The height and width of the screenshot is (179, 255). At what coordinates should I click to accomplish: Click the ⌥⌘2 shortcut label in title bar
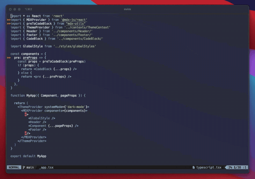(x=28, y=9)
